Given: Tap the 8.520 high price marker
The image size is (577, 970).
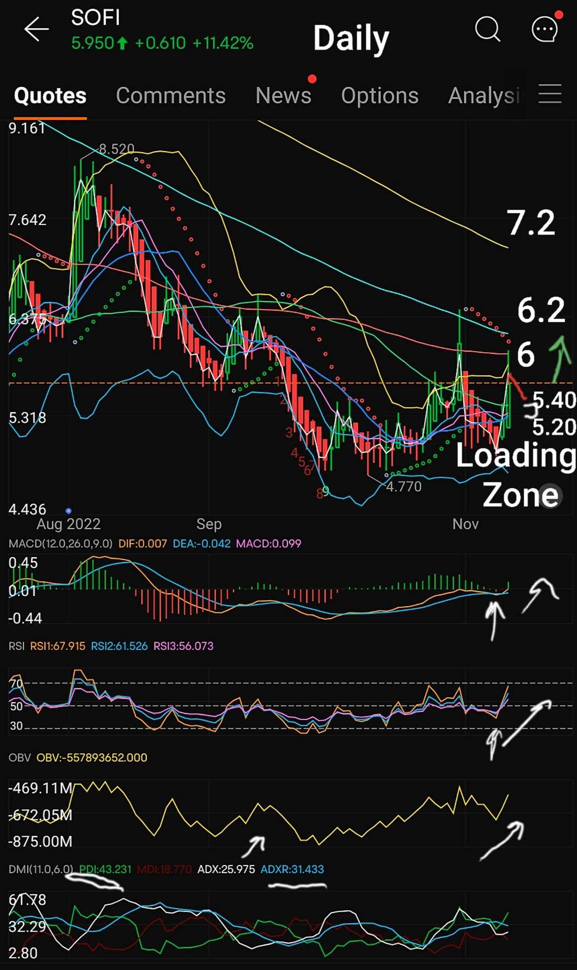Looking at the screenshot, I should [116, 149].
